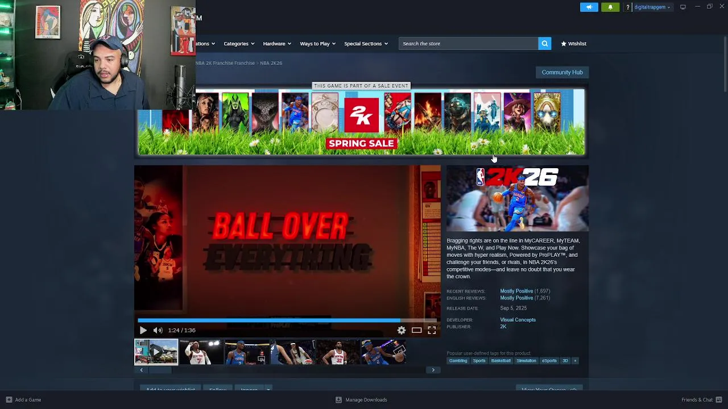The width and height of the screenshot is (728, 409).
Task: Click the NBA 2K26 breadcrumb
Action: point(271,63)
